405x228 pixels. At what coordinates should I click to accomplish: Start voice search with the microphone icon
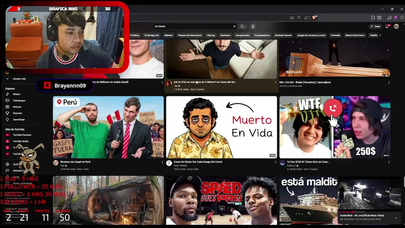click(253, 26)
